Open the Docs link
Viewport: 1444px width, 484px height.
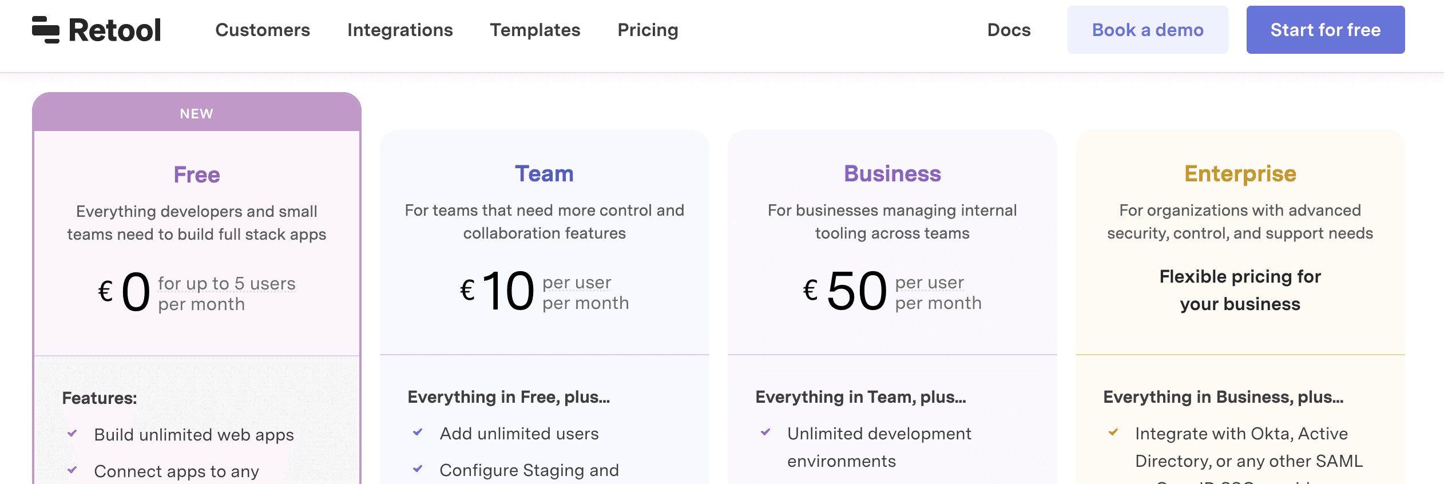pos(1009,30)
